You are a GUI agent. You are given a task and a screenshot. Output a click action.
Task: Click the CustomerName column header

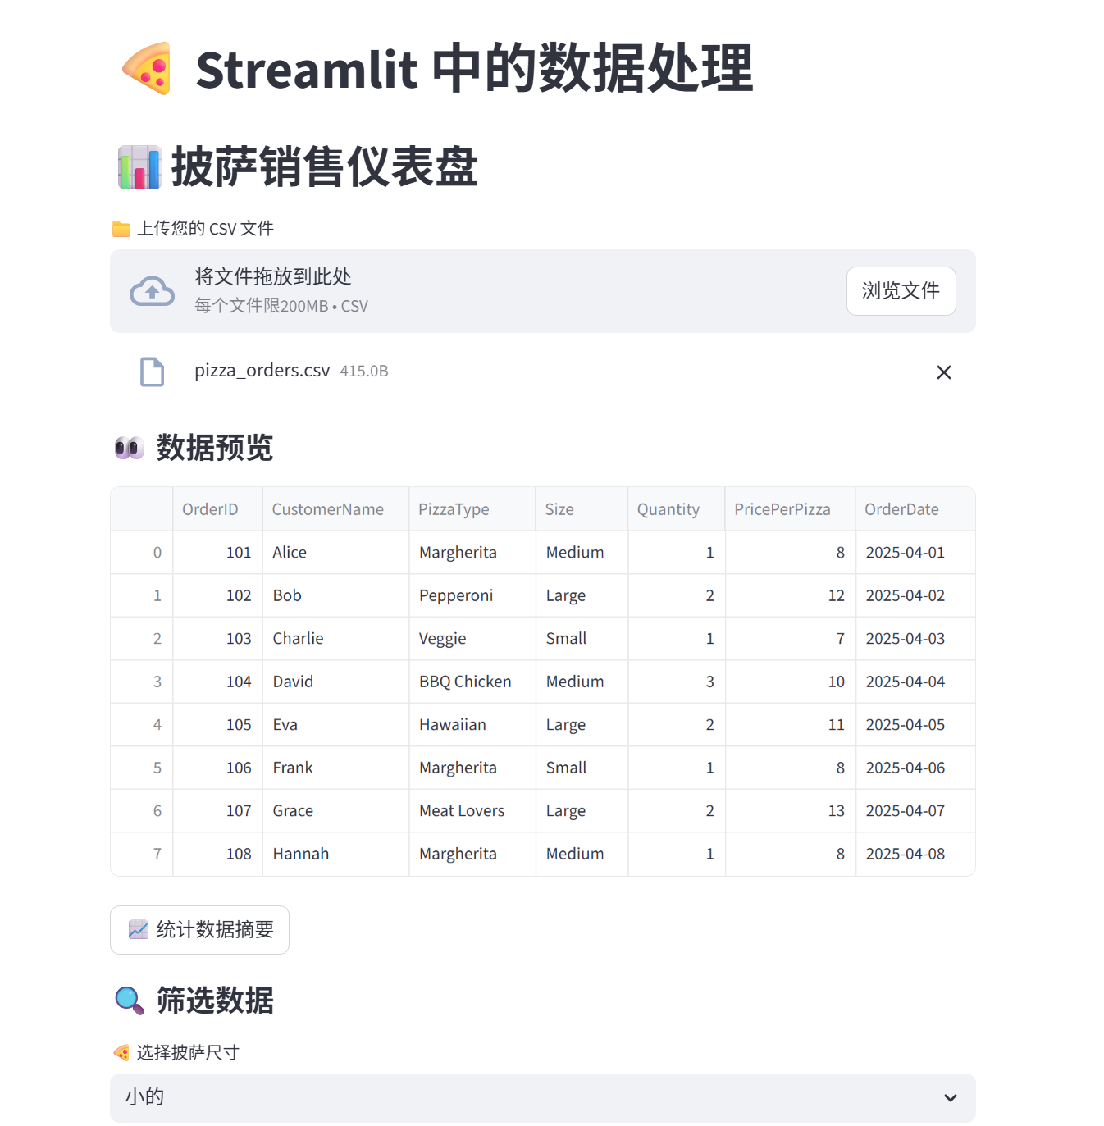[x=335, y=509]
